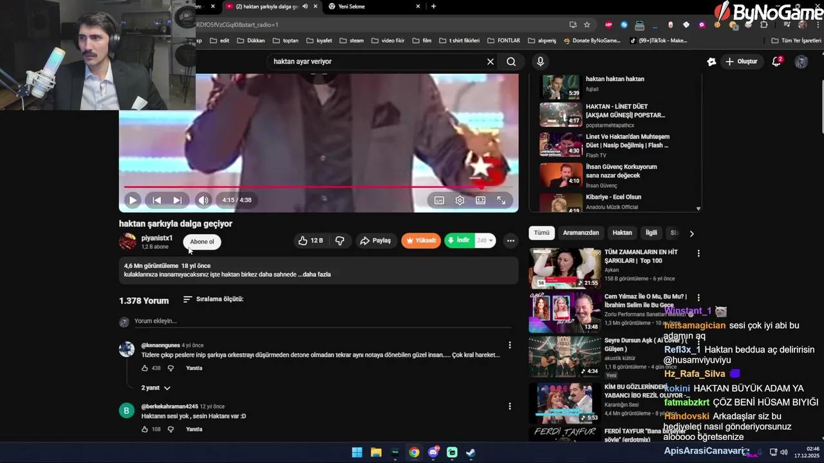Run search with the magnifier button
This screenshot has height=463, width=824.
[511, 62]
